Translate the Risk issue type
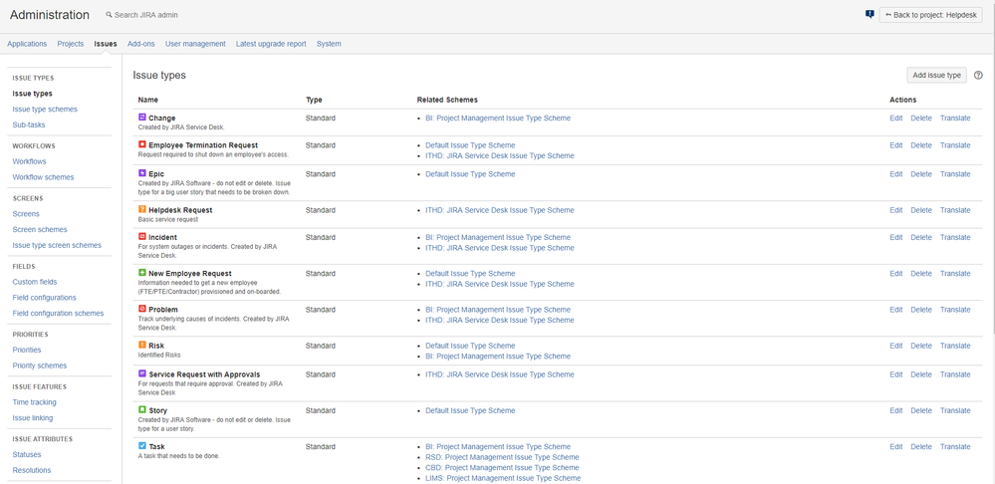Image resolution: width=995 pixels, height=484 pixels. 955,346
